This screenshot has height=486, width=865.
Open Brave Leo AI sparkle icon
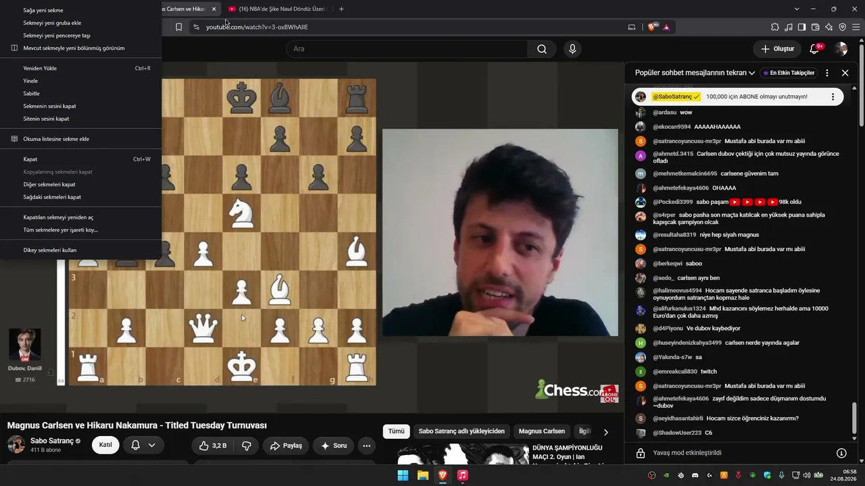(829, 27)
